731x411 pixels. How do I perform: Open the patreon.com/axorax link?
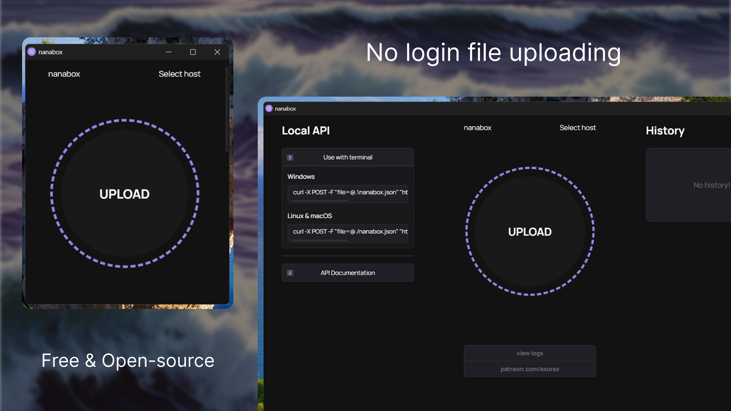point(530,369)
